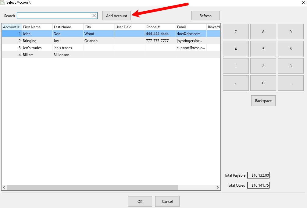Image resolution: width=307 pixels, height=208 pixels.
Task: Tap keypad number 3
Action: click(x=291, y=66)
